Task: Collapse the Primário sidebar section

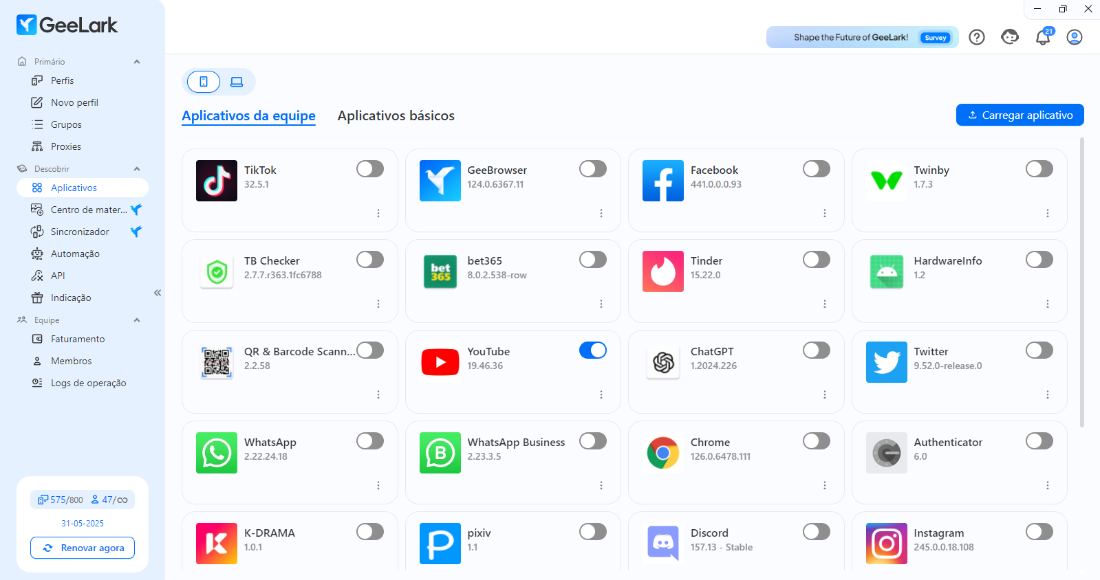Action: (137, 62)
